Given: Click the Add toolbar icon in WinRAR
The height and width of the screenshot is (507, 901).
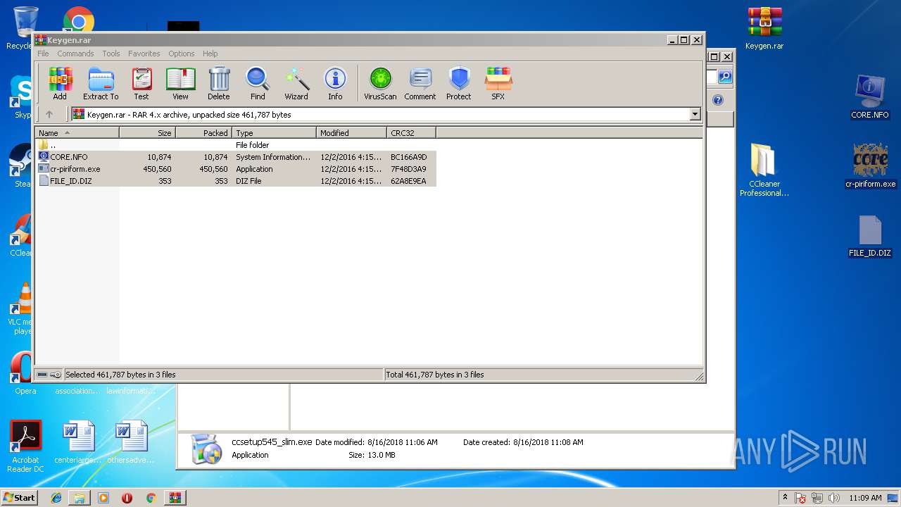Looking at the screenshot, I should point(60,84).
